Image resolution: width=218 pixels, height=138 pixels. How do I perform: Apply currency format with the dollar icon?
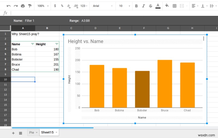55,6
